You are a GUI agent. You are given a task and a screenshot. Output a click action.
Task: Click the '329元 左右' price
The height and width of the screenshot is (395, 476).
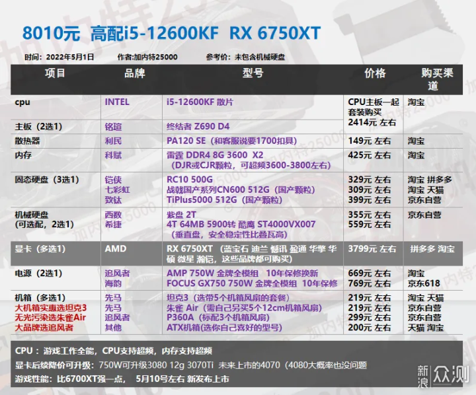[369, 180]
